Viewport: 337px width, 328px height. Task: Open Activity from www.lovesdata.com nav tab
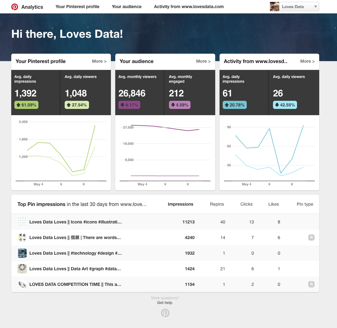[189, 7]
